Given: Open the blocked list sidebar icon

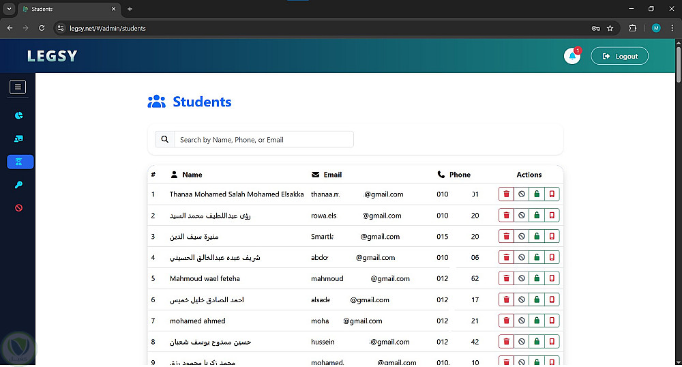Looking at the screenshot, I should pos(18,208).
